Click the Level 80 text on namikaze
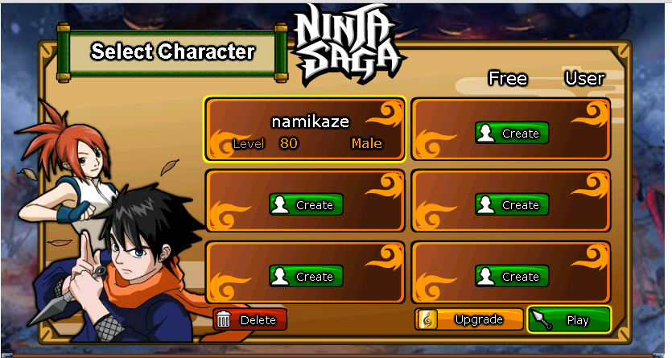672x358 pixels. coord(266,143)
